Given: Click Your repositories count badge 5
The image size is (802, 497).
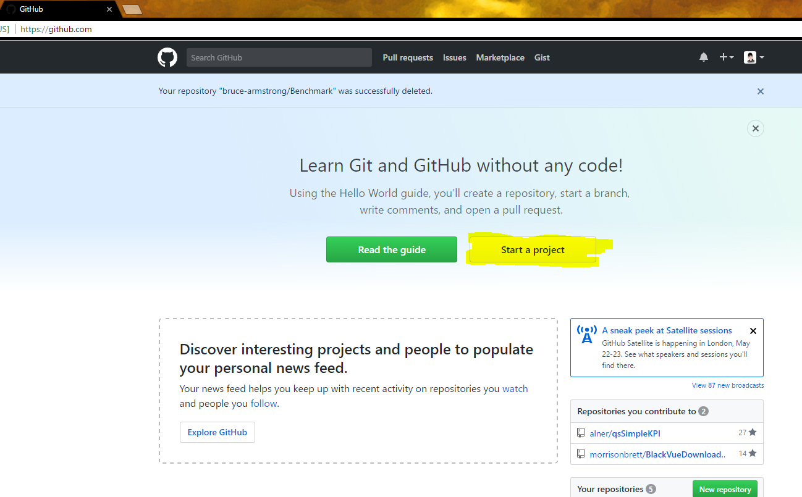Looking at the screenshot, I should (651, 489).
